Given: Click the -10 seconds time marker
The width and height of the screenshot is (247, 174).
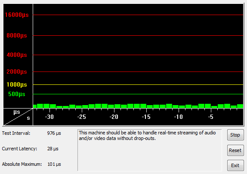Looking at the screenshot, I should click(x=179, y=117).
